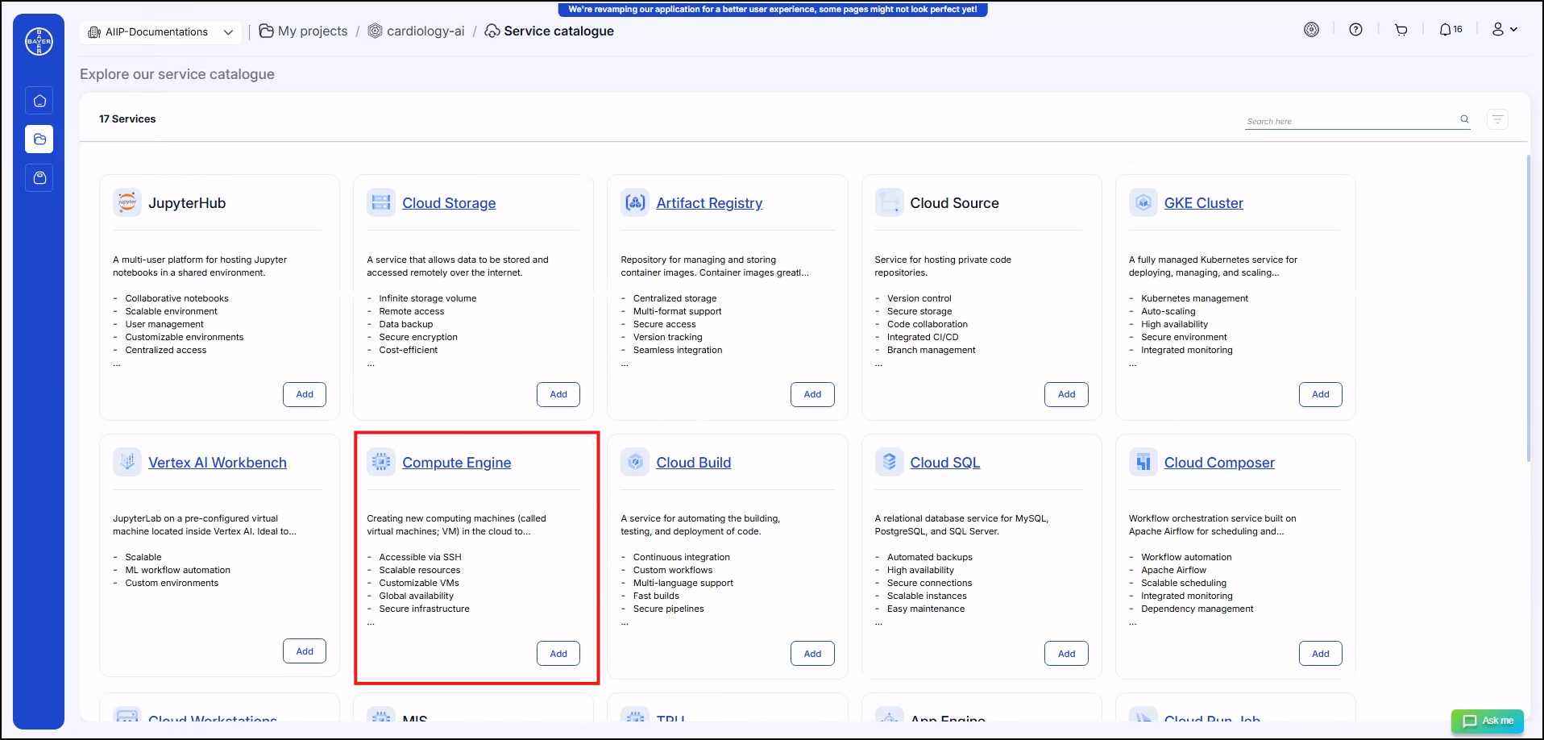Click the Cloud Composer service icon
This screenshot has height=740, width=1544.
coord(1143,462)
